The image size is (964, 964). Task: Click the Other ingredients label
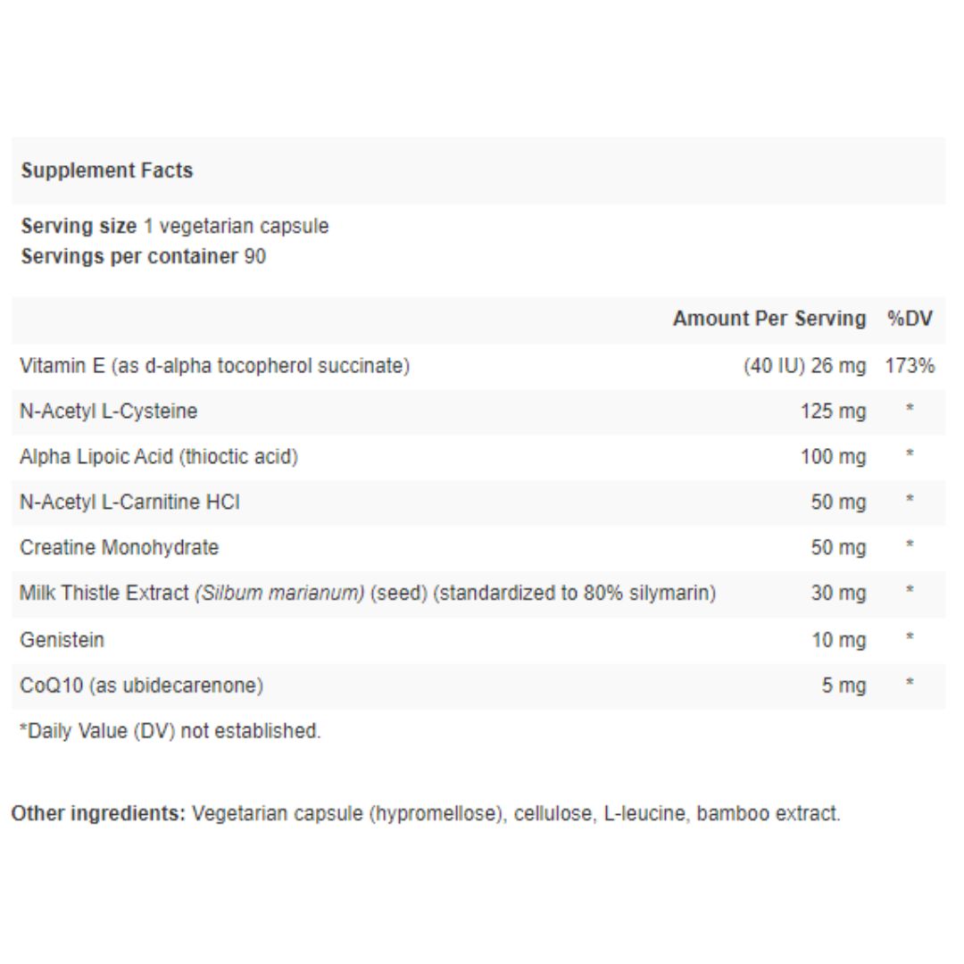click(98, 813)
